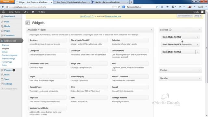Click the Dashboard menu icon
The width and height of the screenshot is (208, 117).
click(2, 17)
